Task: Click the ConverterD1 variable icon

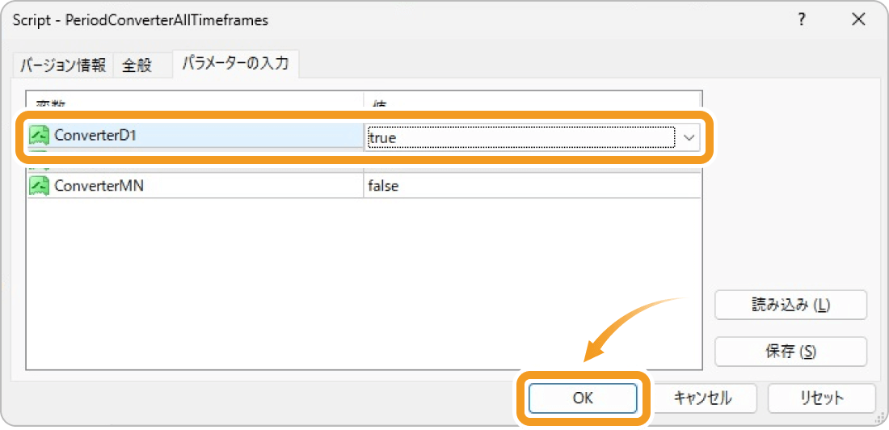Action: (40, 136)
